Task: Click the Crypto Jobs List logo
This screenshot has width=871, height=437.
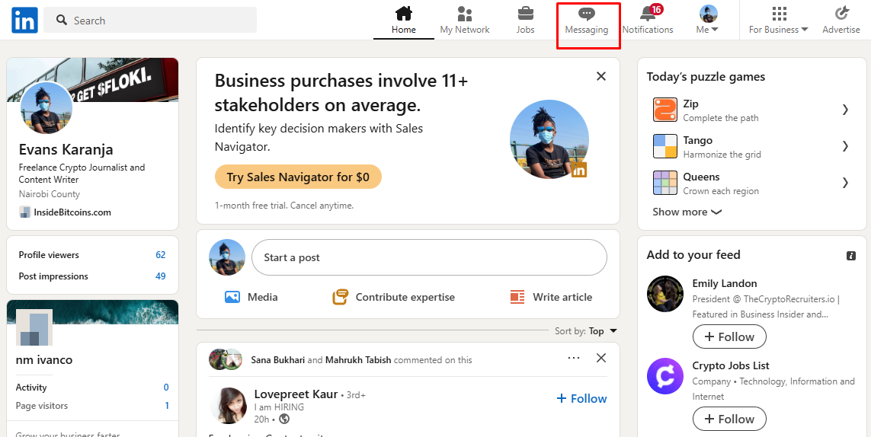Action: 665,376
